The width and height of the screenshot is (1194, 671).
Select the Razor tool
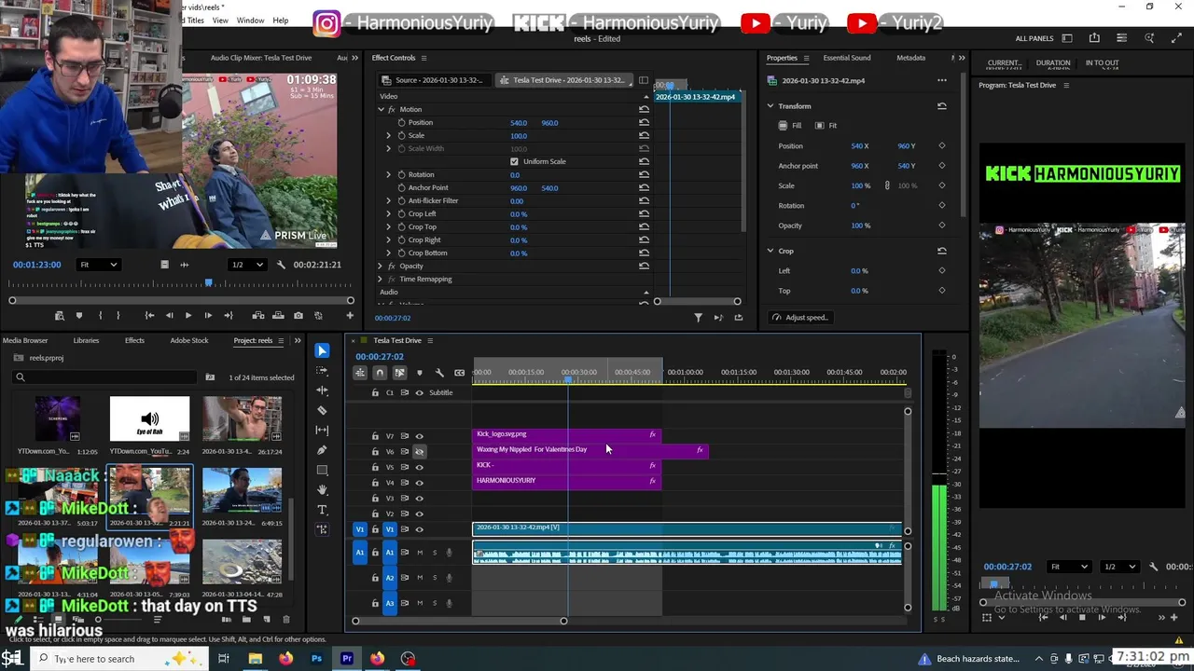pos(322,410)
